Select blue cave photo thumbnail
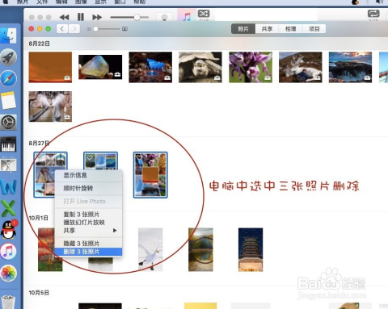388x309 pixels. coord(150,67)
